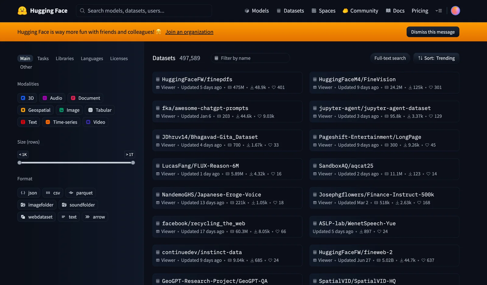Screen dimensions: 487x285
Task: Toggle the 3D modality filter
Action: tap(27, 98)
